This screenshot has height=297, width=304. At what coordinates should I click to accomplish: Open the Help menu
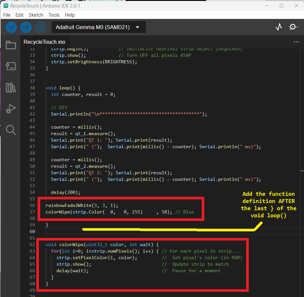tap(70, 15)
